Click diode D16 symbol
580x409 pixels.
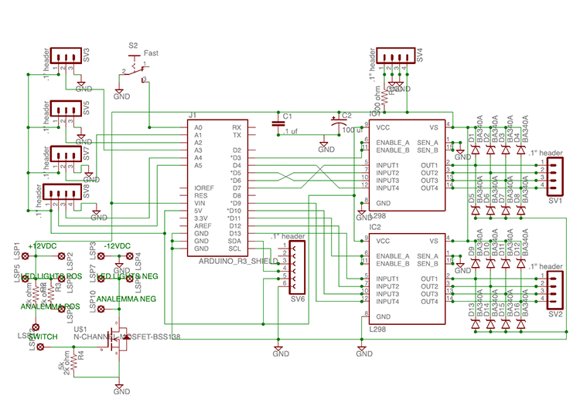520,324
